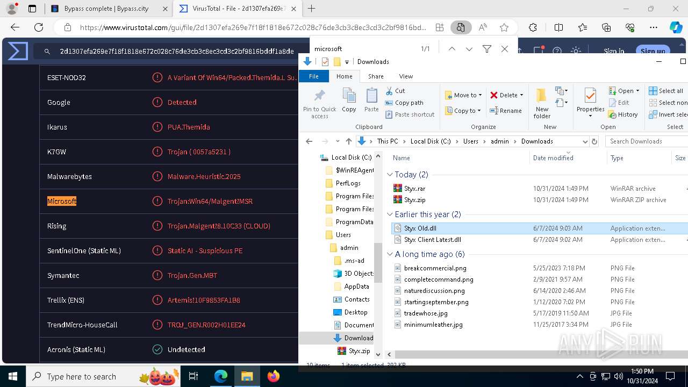Pin to Quick access in Explorer ribbon
Image resolution: width=688 pixels, height=387 pixels.
319,103
